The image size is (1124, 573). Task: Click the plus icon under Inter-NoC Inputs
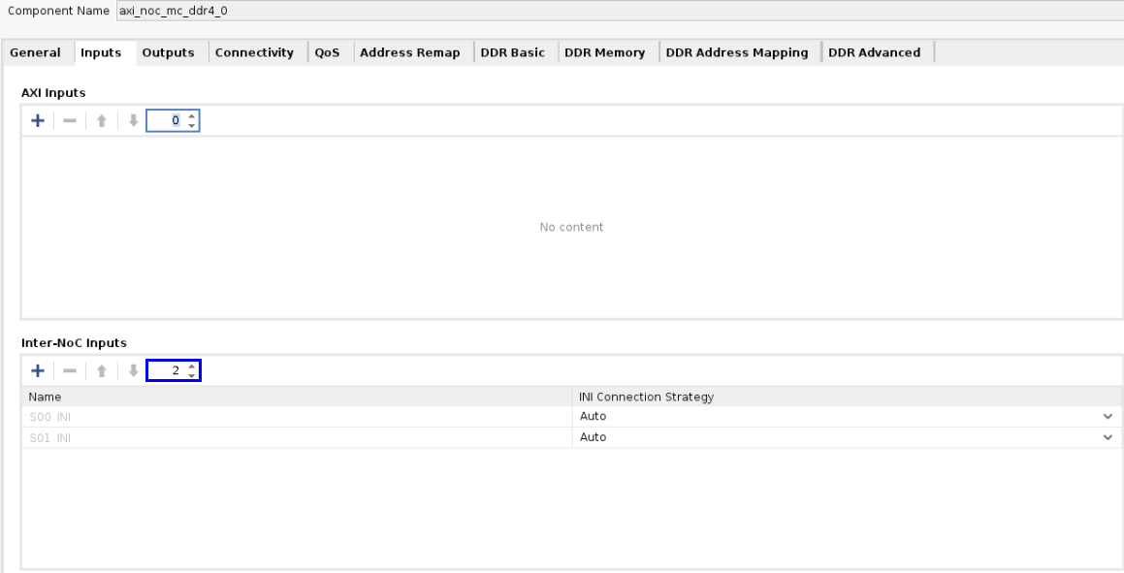(38, 370)
